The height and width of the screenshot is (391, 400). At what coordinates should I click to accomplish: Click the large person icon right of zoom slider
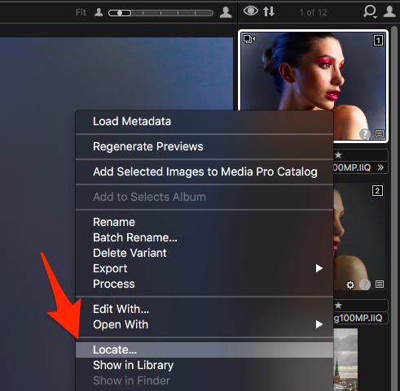pos(226,12)
